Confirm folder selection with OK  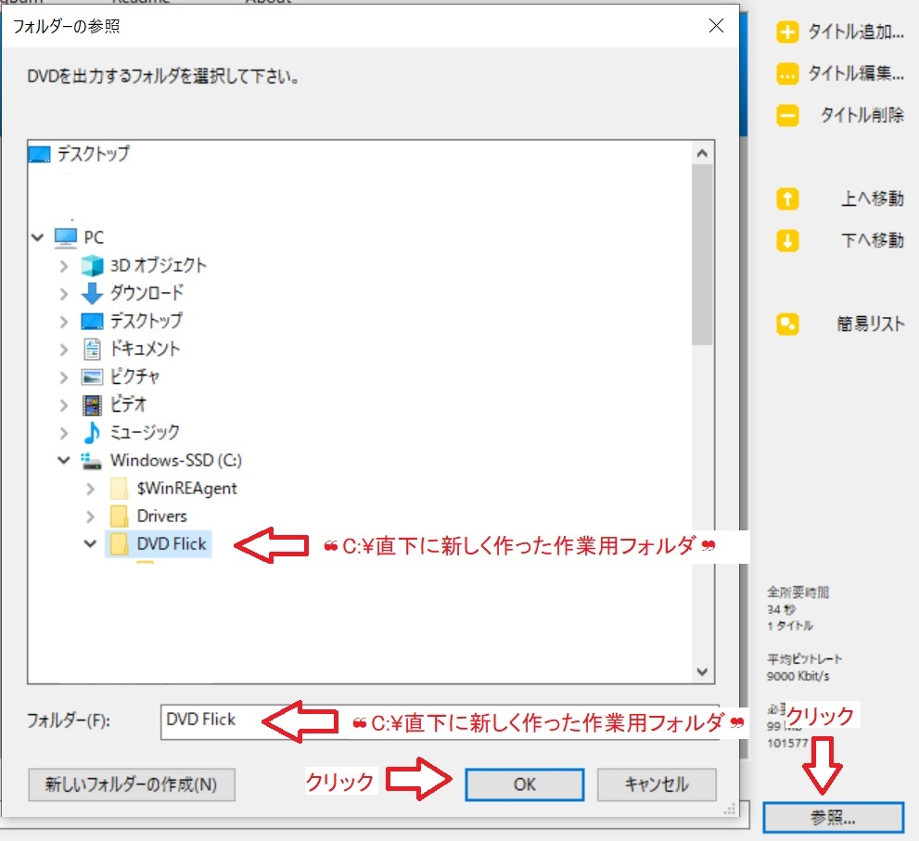click(x=523, y=784)
